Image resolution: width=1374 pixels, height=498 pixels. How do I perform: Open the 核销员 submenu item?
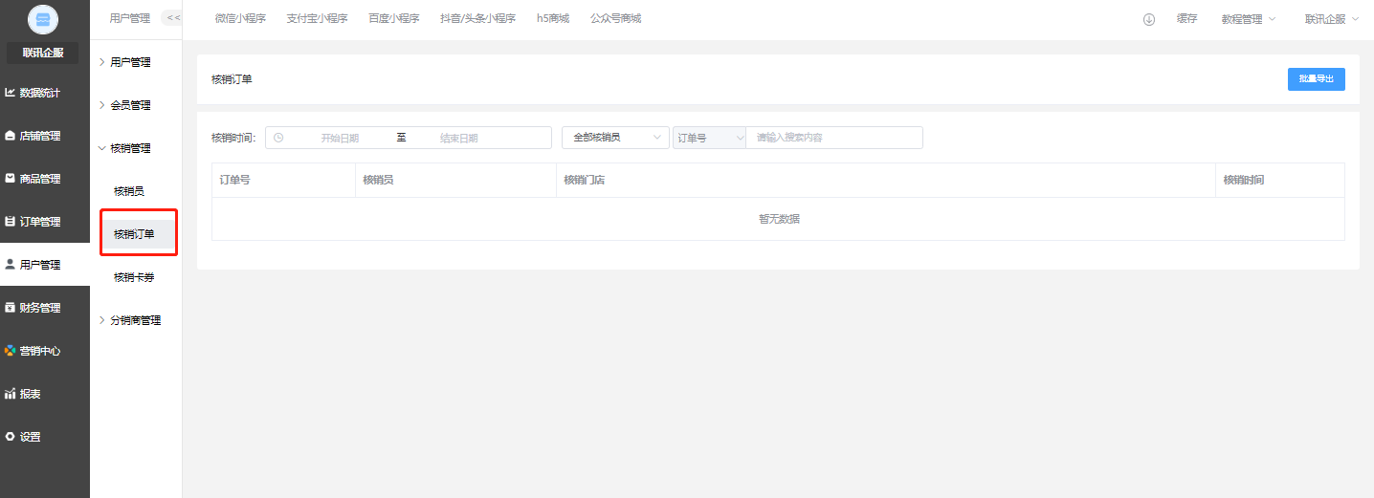point(129,191)
